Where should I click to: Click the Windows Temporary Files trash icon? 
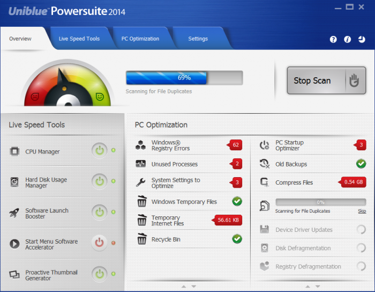pyautogui.click(x=142, y=201)
